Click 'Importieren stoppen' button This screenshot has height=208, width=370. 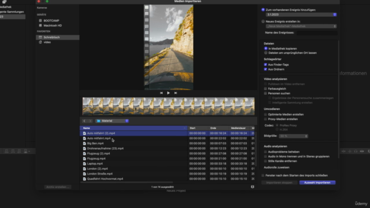(x=279, y=183)
